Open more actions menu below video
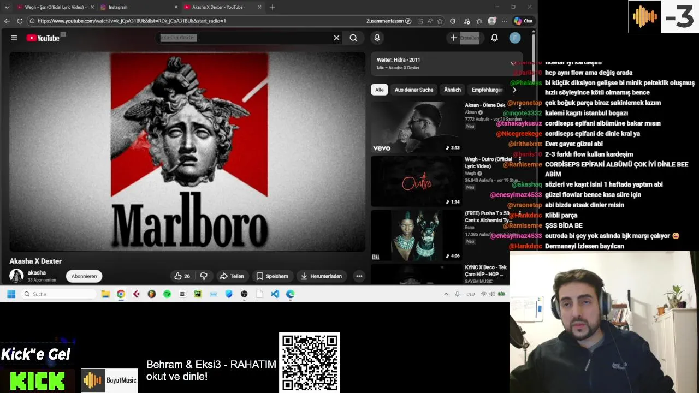699x393 pixels. tap(359, 276)
